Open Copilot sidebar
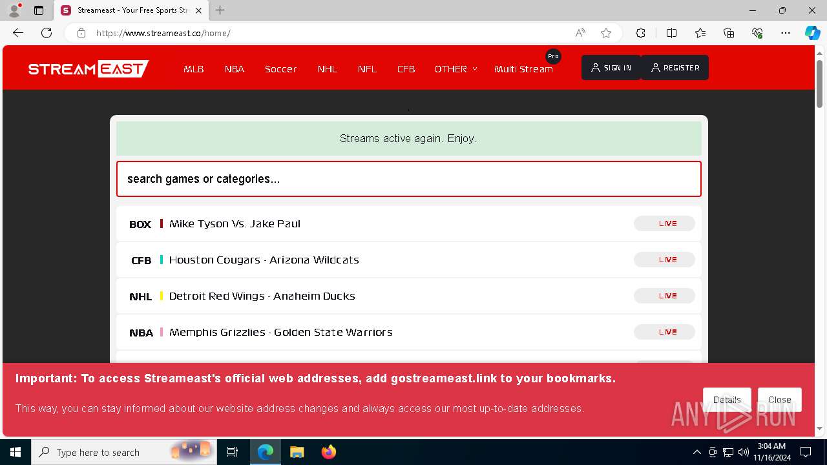Image resolution: width=827 pixels, height=465 pixels. point(812,33)
